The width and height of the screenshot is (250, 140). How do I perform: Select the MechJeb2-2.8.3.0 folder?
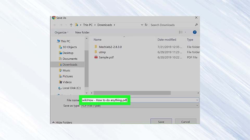click(110, 47)
